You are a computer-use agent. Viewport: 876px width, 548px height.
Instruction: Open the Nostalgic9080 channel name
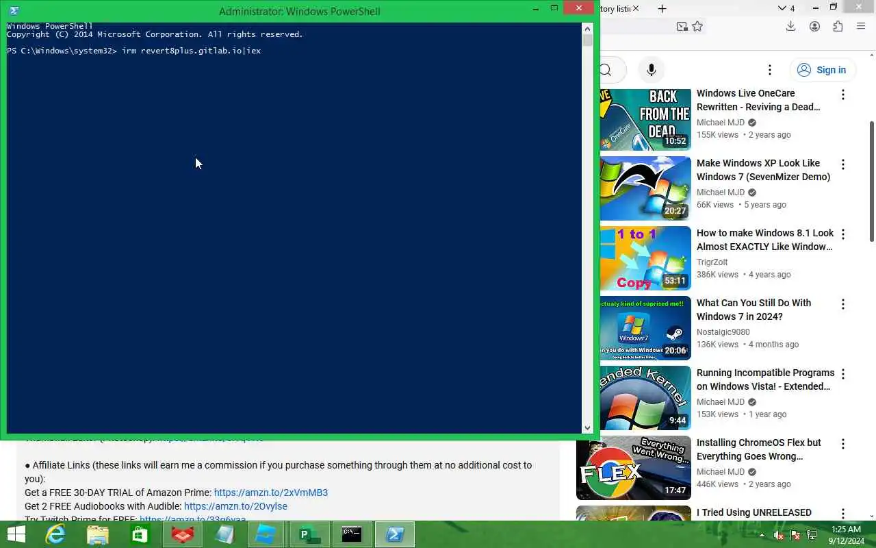click(723, 332)
